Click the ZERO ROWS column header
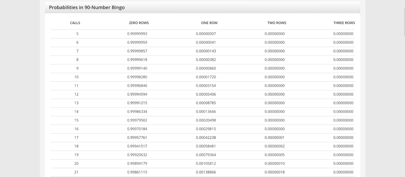Viewport: 405px width, 177px height. 139,23
